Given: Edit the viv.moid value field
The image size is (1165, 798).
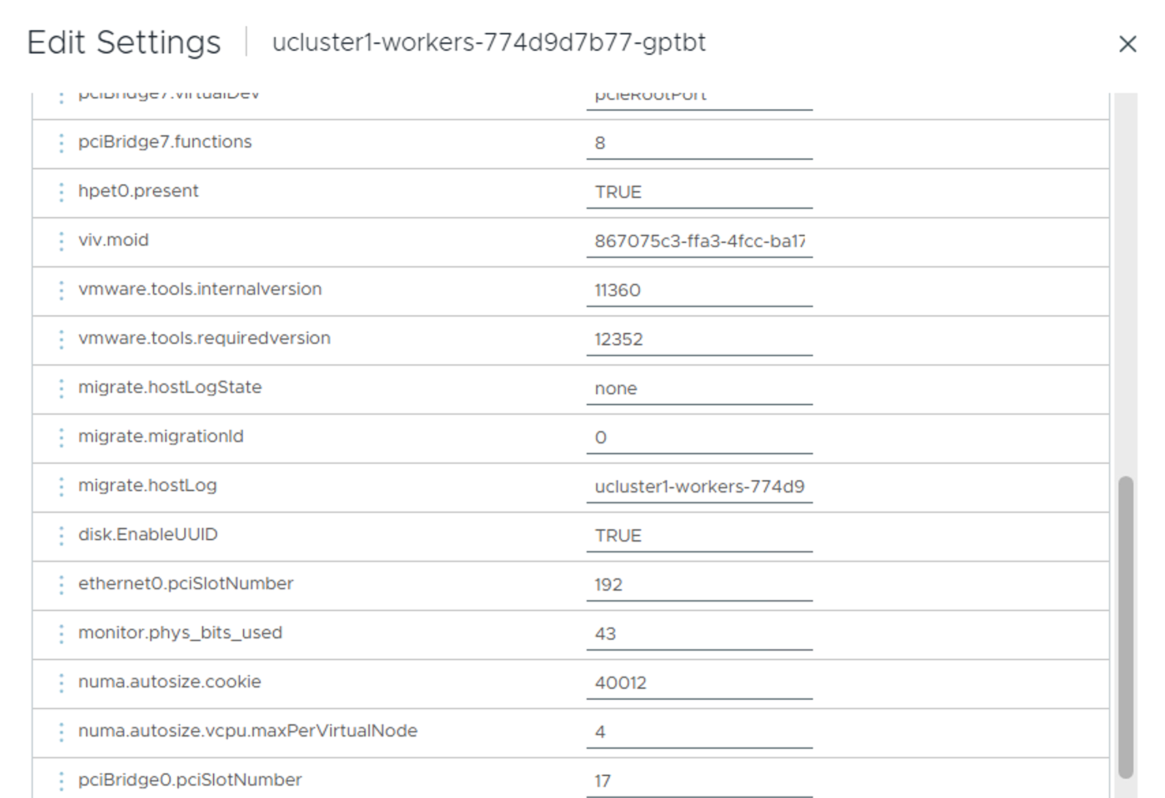Looking at the screenshot, I should tap(699, 241).
